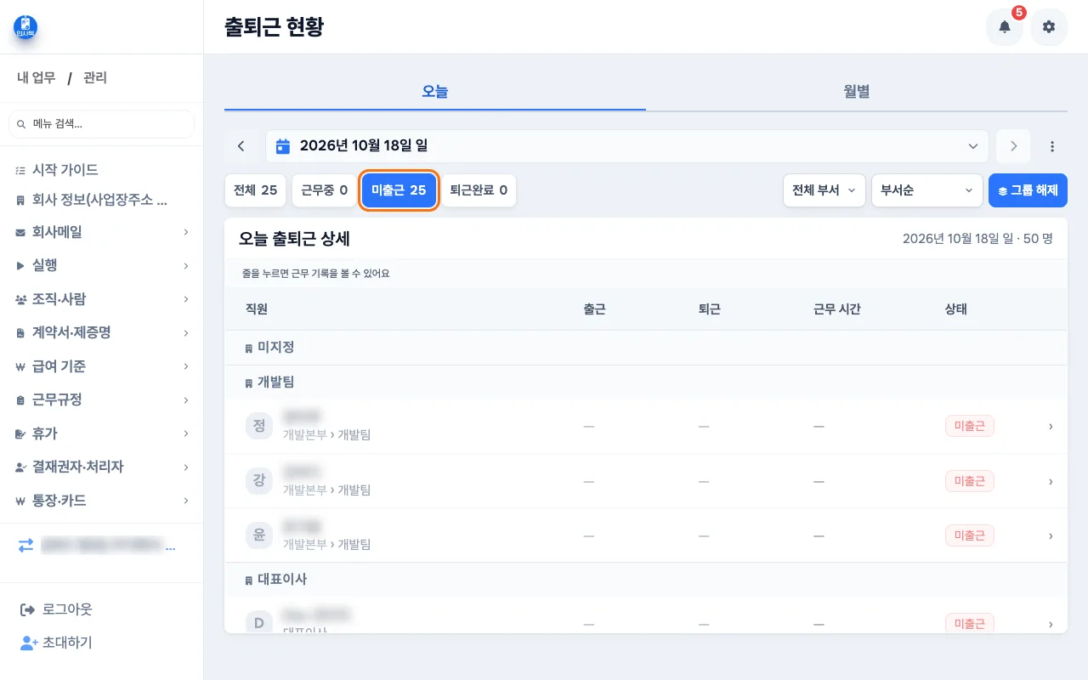The height and width of the screenshot is (680, 1088).
Task: Open row arrow for 강 employee
Action: (1051, 481)
